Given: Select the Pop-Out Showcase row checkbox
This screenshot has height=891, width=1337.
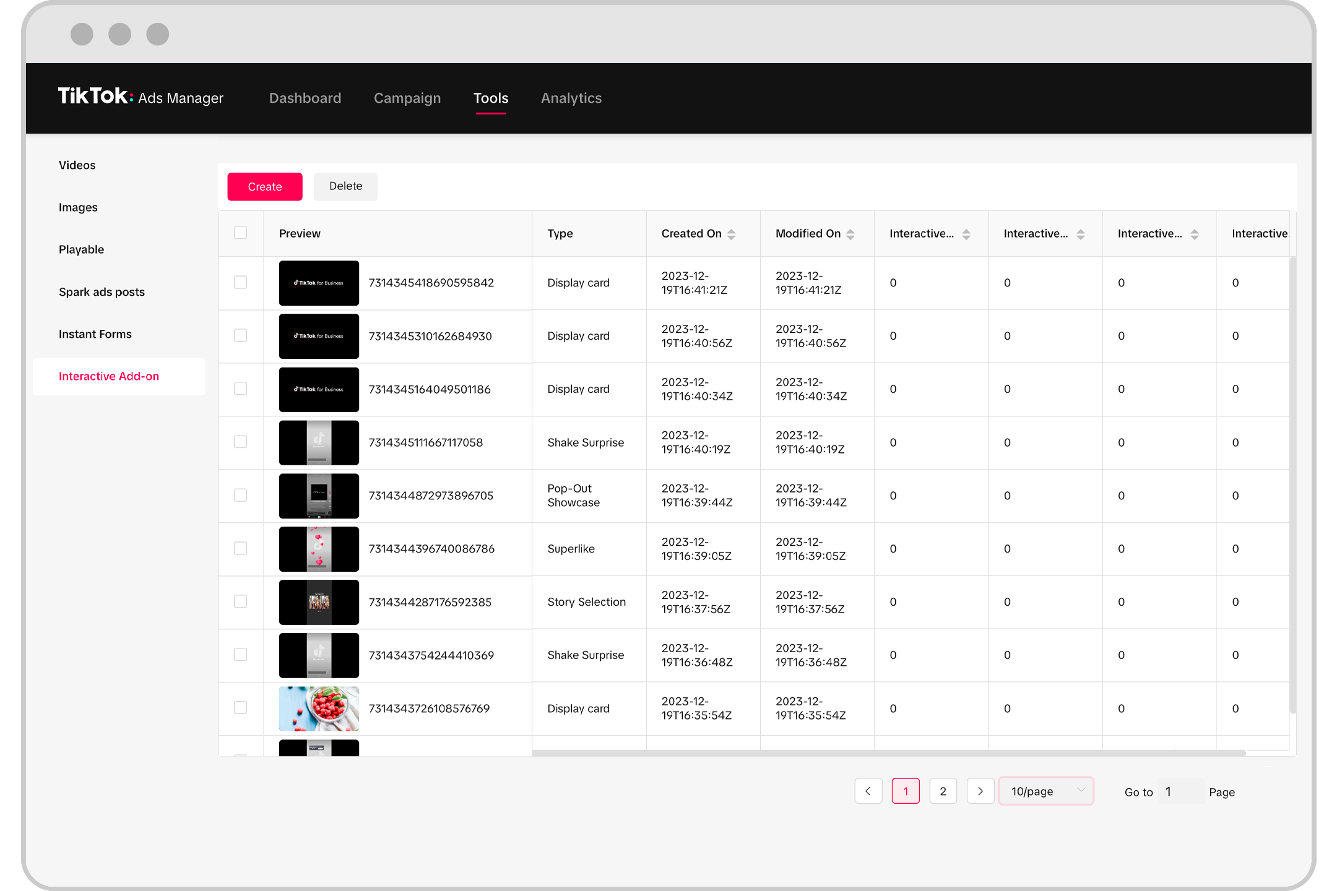Looking at the screenshot, I should point(241,495).
